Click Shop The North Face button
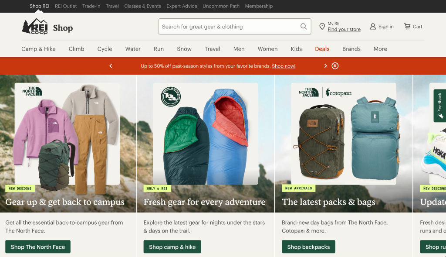Viewport: 446px width, 257px height. [x=38, y=247]
